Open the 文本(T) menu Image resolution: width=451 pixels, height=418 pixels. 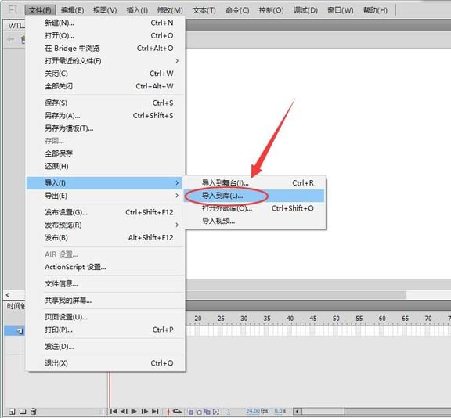pos(204,10)
